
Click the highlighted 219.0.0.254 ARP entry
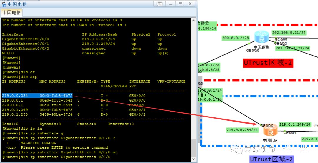37,96
